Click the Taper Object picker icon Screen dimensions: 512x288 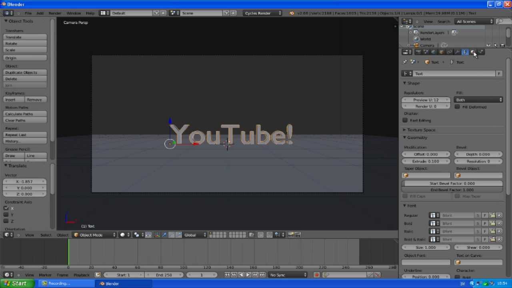coord(406,176)
